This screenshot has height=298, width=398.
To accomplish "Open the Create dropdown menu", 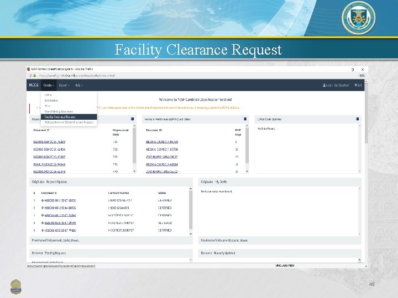I will point(49,86).
